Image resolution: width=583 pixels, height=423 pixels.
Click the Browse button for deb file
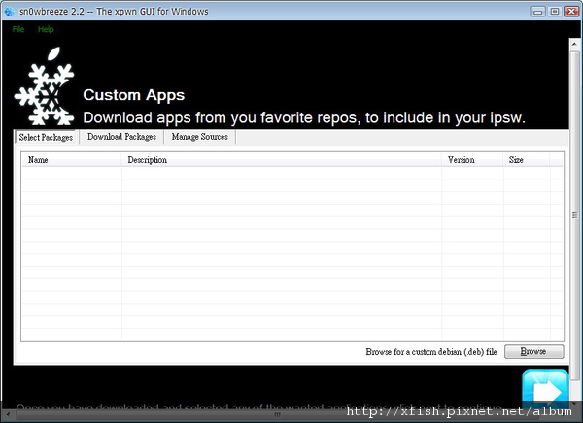point(533,352)
